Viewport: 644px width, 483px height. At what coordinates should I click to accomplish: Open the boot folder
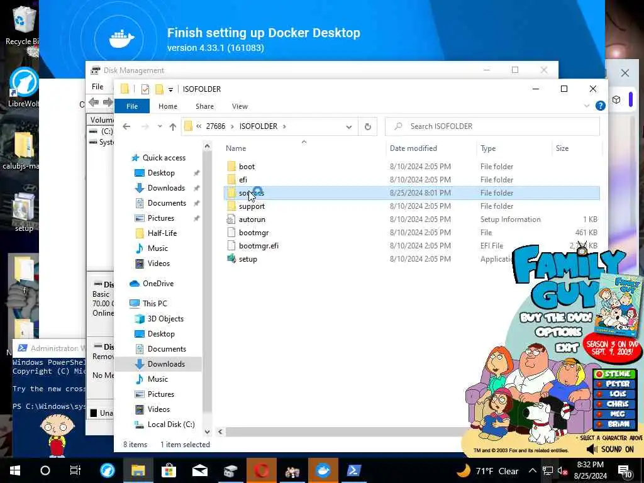click(x=247, y=166)
